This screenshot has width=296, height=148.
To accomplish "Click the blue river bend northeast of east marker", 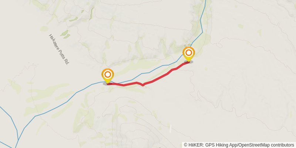I will point(202,32).
